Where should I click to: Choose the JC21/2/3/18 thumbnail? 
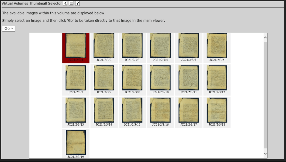(x=217, y=110)
